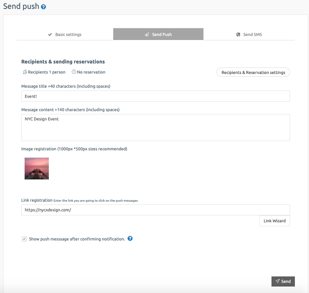
Task: Switch to the Send SMS tab
Action: tap(249, 34)
